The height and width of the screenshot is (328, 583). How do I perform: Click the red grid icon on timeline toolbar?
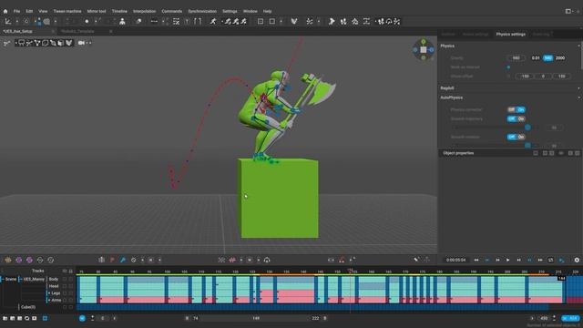coord(232,260)
